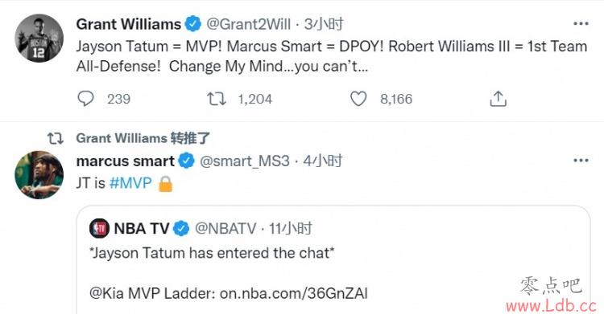Viewport: 604px width, 314px height.
Task: Open more options on marcus smart's tweet
Action: pos(581,161)
